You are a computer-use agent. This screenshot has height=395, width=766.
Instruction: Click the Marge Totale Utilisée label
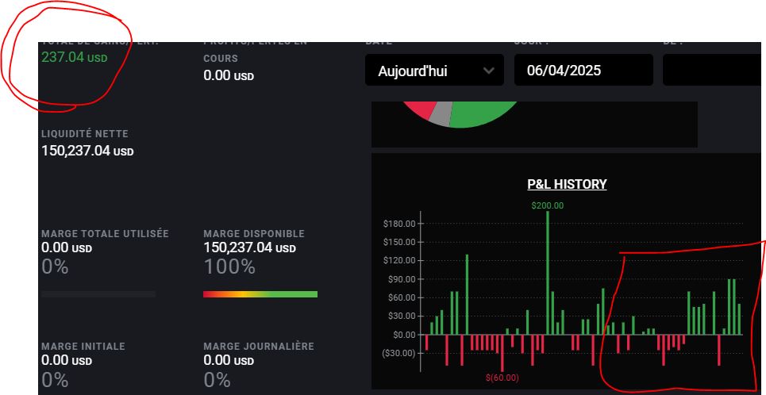point(105,234)
